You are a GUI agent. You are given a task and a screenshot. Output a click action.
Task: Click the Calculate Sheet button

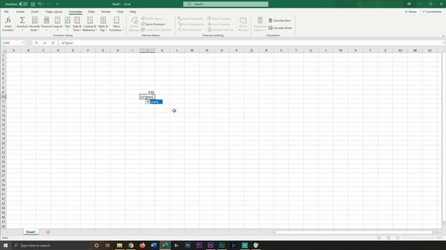tap(280, 28)
